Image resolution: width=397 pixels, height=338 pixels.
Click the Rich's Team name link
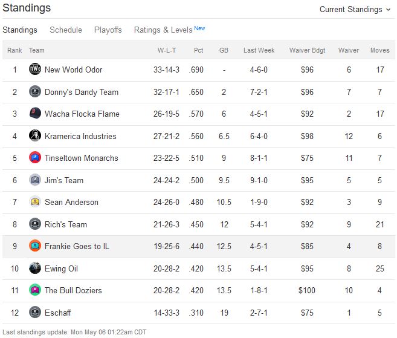pos(66,224)
